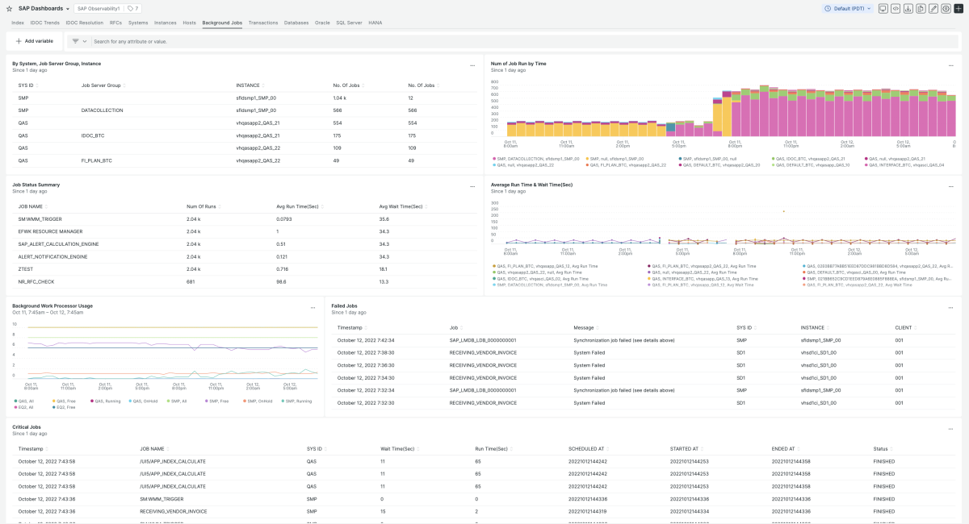Open the filter type dropdown
Screen dimensions: 969x524
(x=78, y=40)
